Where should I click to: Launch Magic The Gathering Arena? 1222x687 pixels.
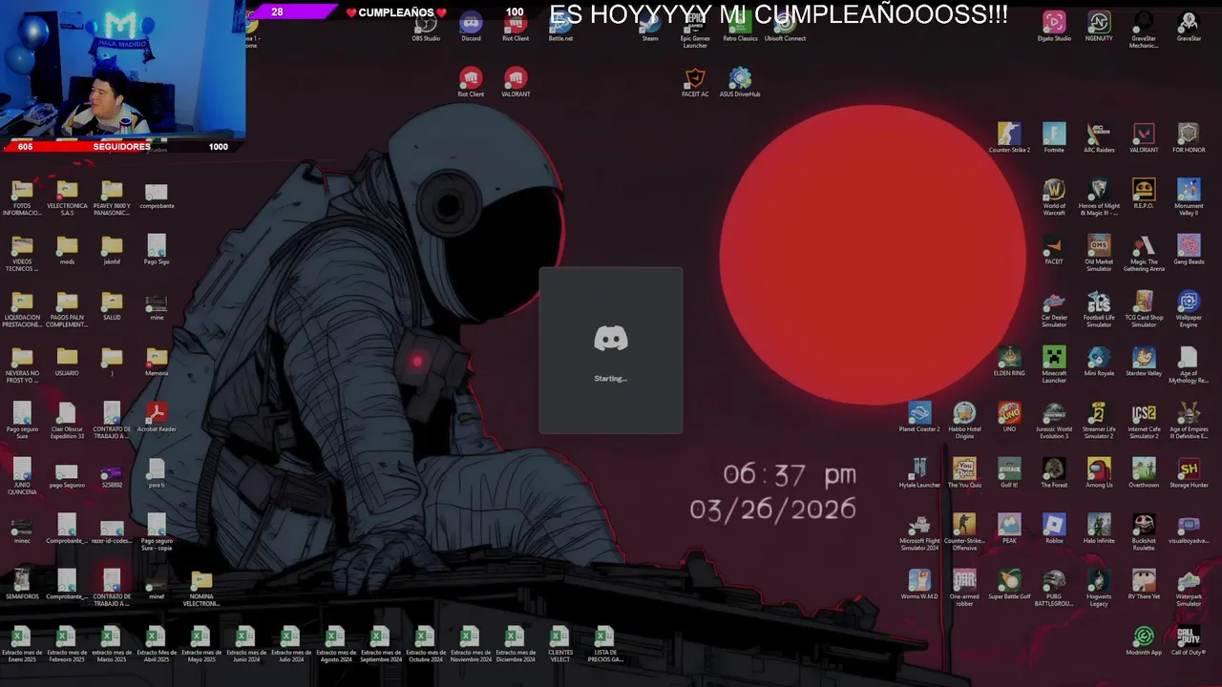1144,252
